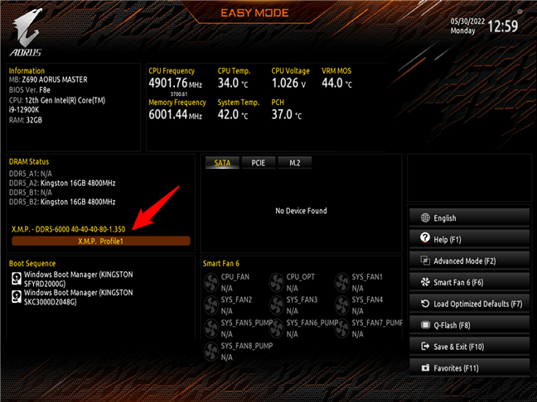
Task: Click the SYS_FAN3 fan icon
Action: coord(277,305)
